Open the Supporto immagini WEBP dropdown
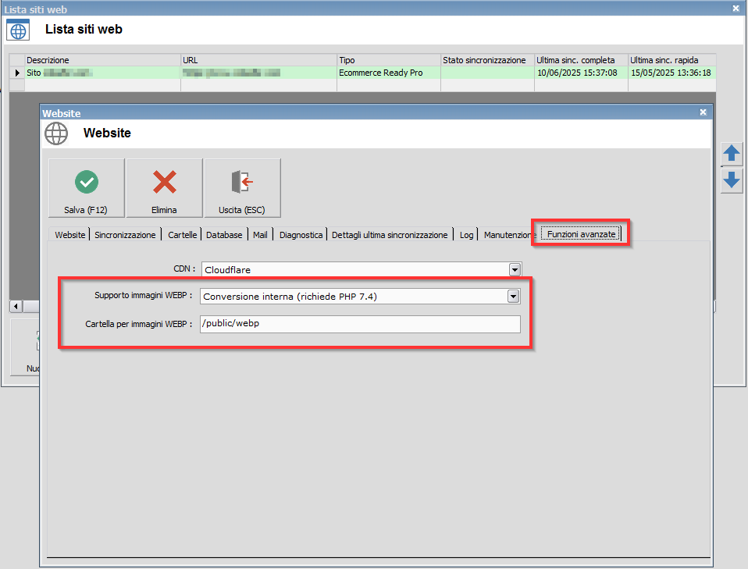Screen dimensions: 748x569 pyautogui.click(x=513, y=297)
